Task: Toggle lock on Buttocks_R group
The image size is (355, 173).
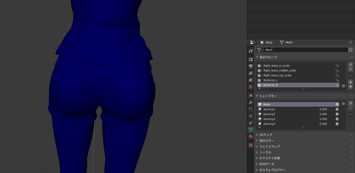Action: 337,85
